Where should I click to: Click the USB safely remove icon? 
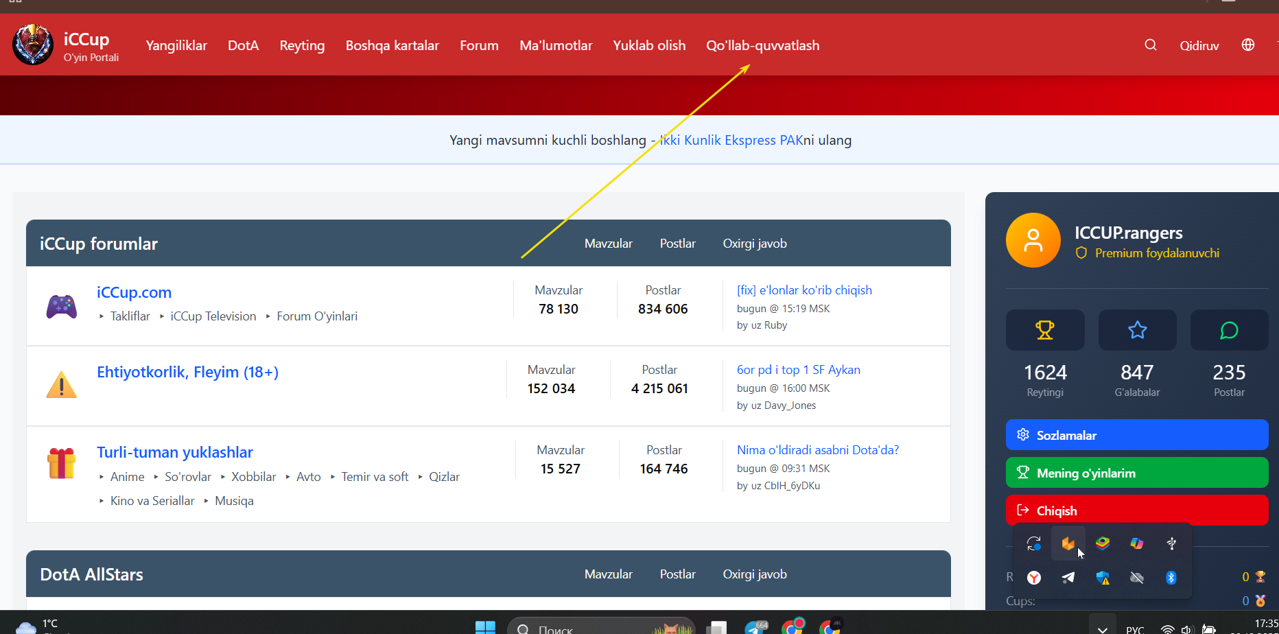click(1171, 543)
